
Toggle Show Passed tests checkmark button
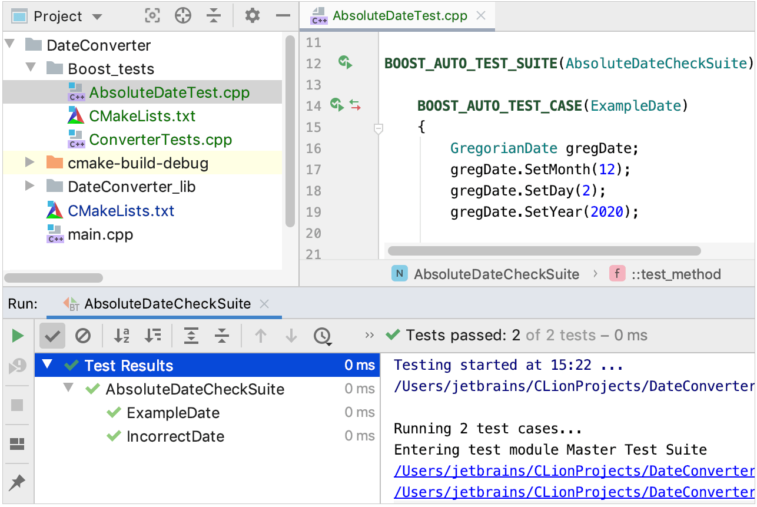pyautogui.click(x=52, y=336)
